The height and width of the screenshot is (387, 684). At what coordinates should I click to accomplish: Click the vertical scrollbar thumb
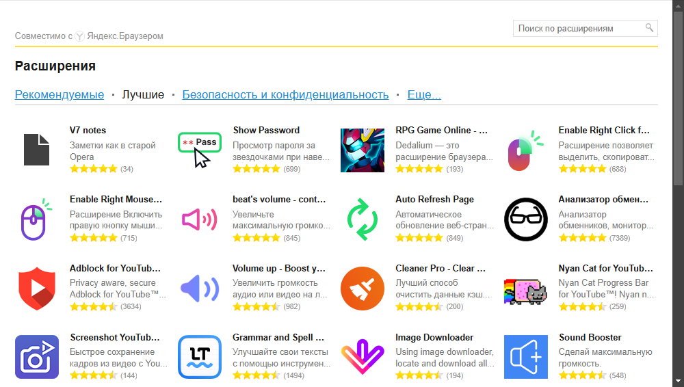[x=678, y=99]
